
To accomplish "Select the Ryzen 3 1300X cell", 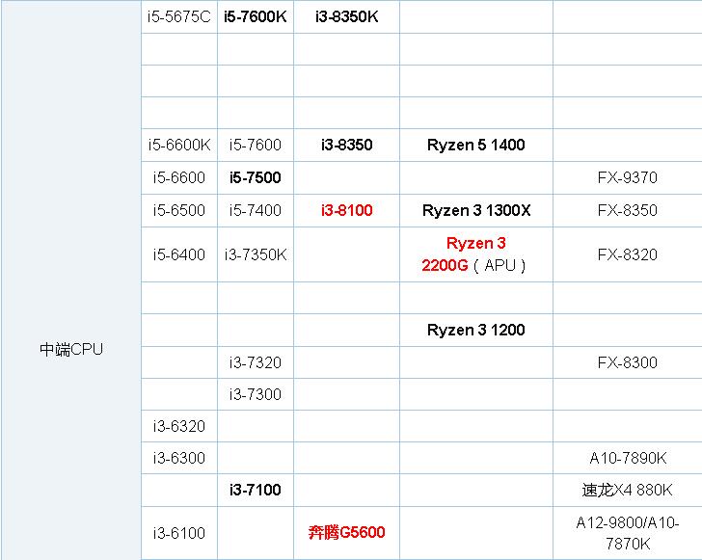I will tap(475, 210).
